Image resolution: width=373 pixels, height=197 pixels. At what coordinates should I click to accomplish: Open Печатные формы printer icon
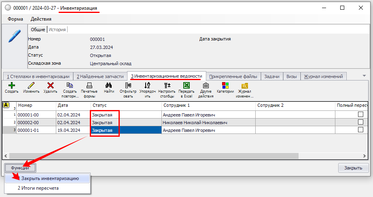point(89,86)
